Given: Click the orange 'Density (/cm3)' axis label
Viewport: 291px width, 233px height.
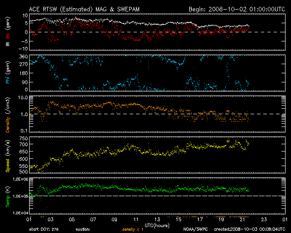Looking at the screenshot, I should [8, 115].
